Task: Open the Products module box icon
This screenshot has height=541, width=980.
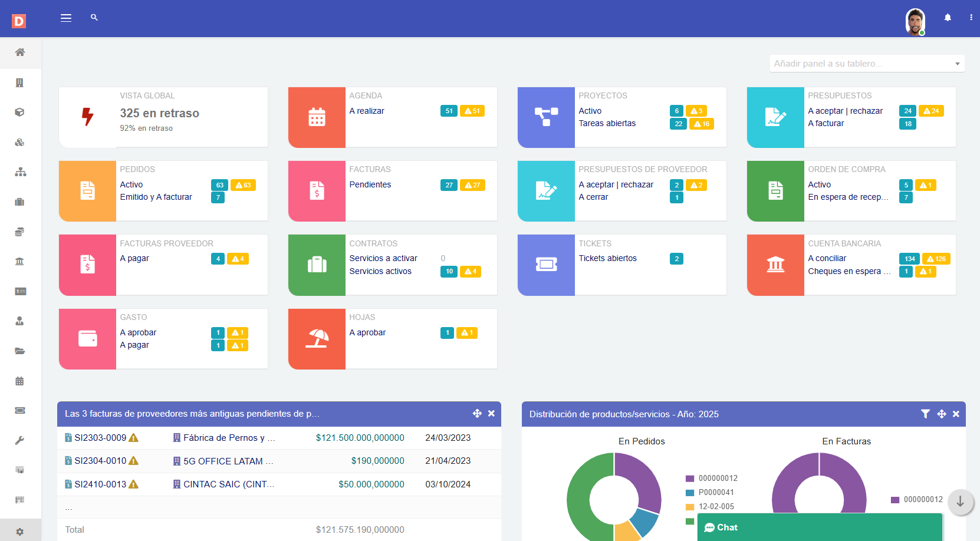Action: coord(20,112)
